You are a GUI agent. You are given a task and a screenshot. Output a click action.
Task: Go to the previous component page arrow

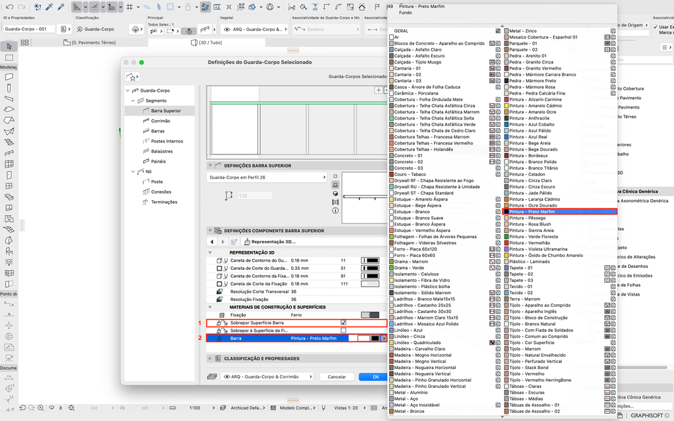point(212,242)
